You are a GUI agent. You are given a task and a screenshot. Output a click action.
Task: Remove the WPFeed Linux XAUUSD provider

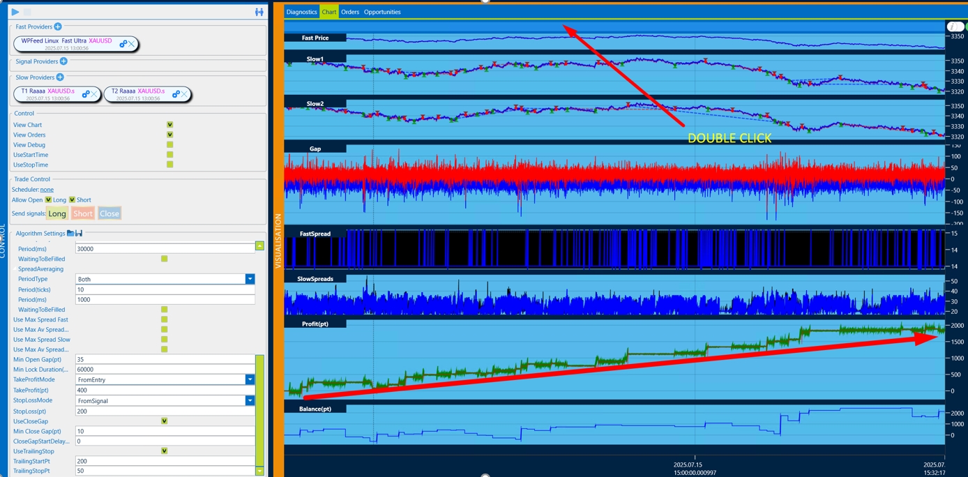(x=131, y=44)
